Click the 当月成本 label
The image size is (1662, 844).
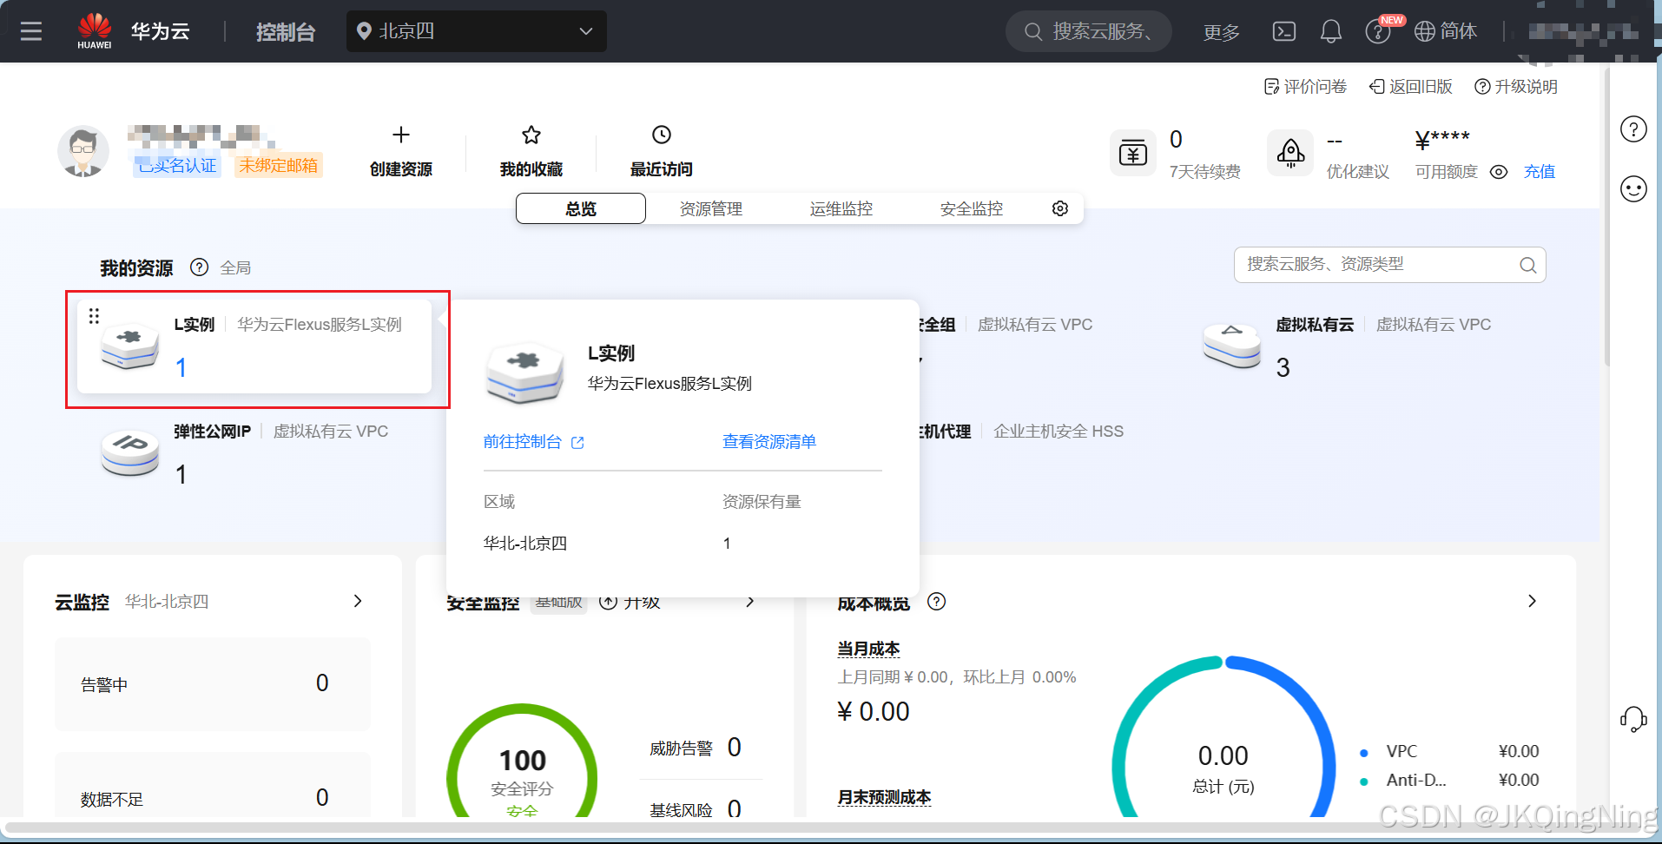coord(868,649)
